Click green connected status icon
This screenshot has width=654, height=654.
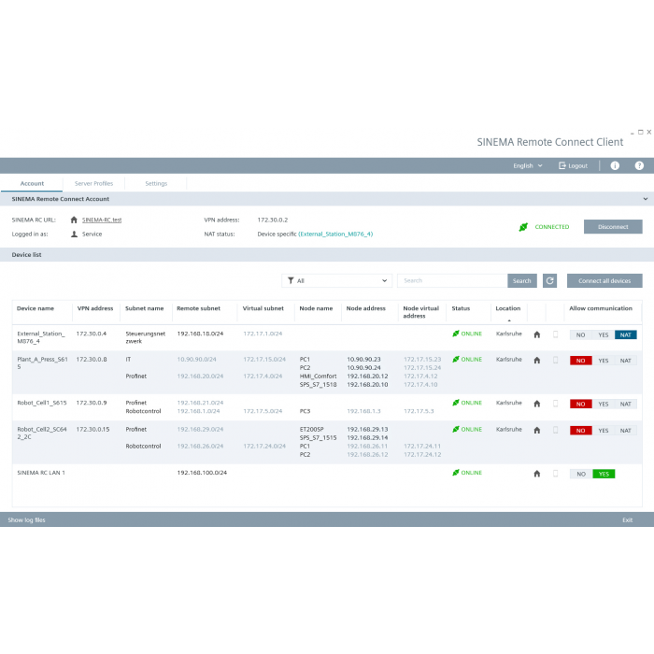[x=524, y=227]
